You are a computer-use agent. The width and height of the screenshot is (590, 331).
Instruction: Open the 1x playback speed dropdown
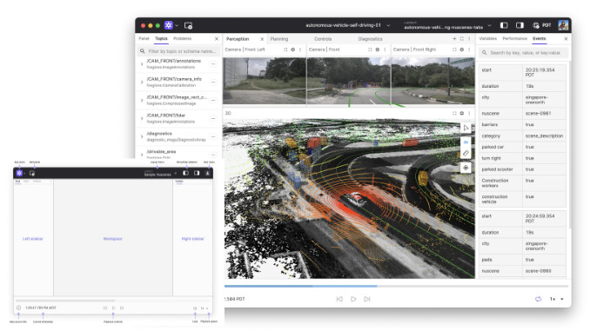click(x=557, y=299)
